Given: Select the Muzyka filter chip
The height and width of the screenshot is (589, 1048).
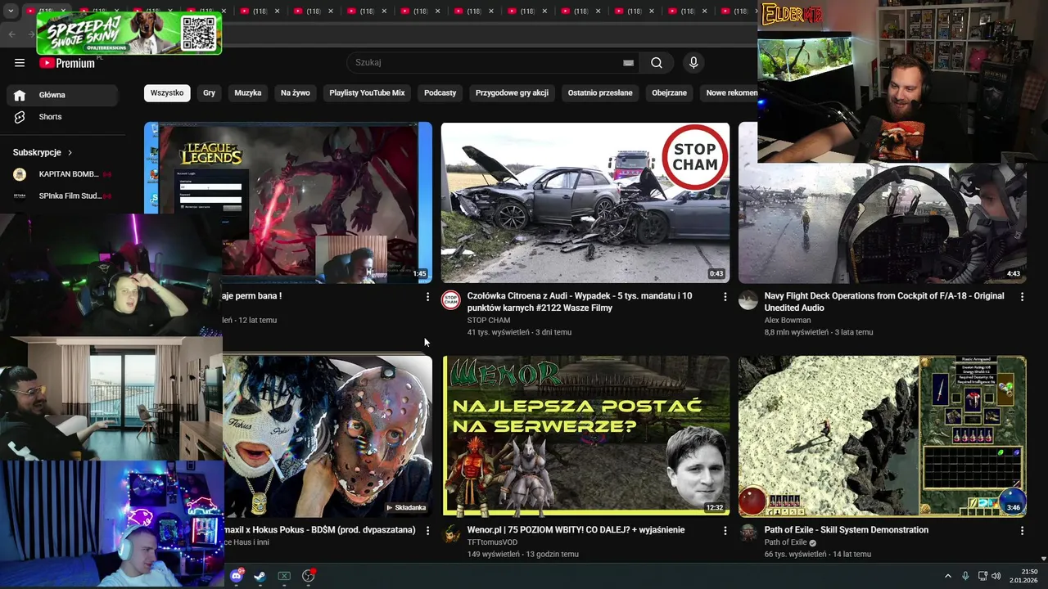Looking at the screenshot, I should pyautogui.click(x=248, y=93).
